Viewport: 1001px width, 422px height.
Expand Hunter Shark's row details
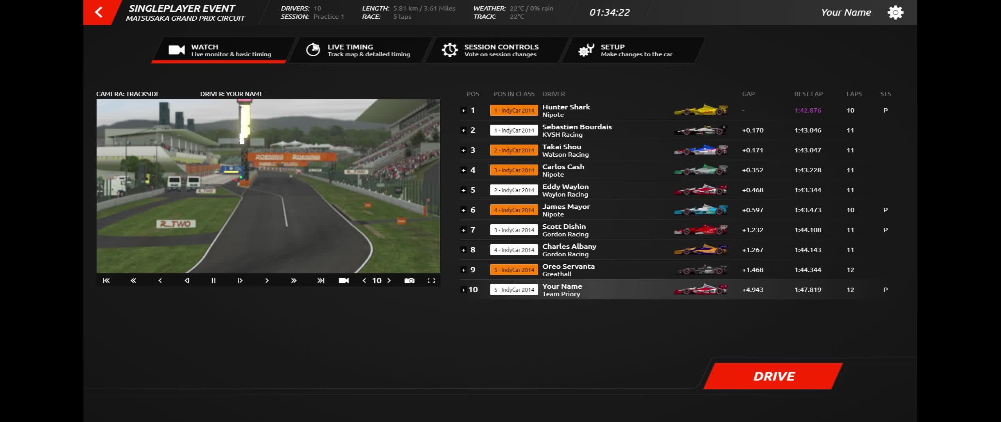pyautogui.click(x=463, y=111)
